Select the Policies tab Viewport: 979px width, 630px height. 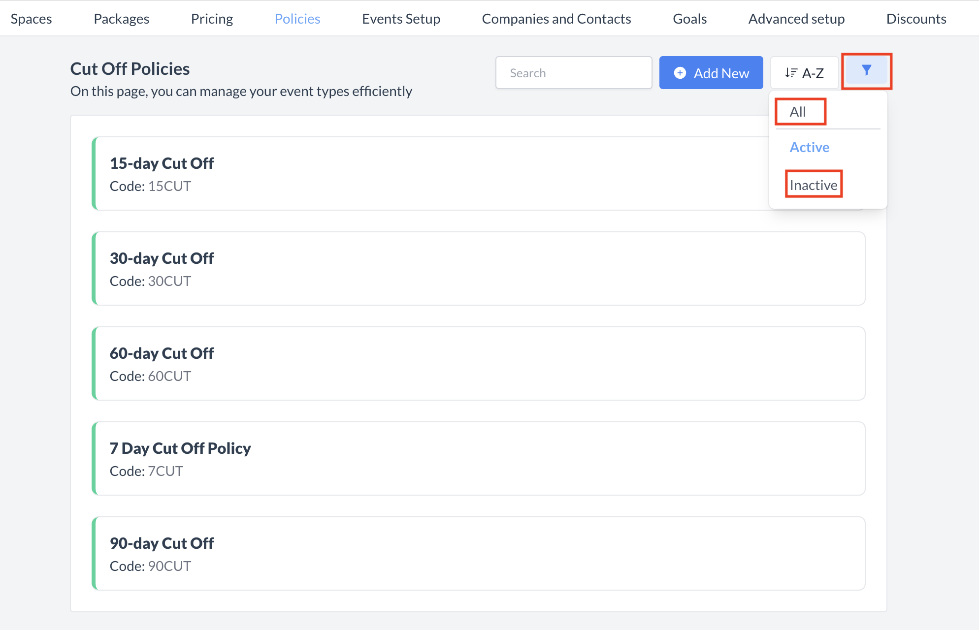[297, 19]
